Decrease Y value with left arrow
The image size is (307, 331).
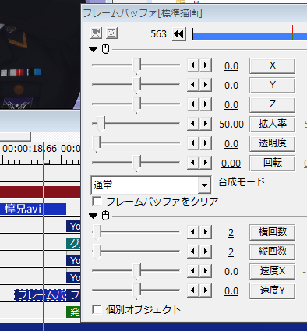click(x=193, y=85)
